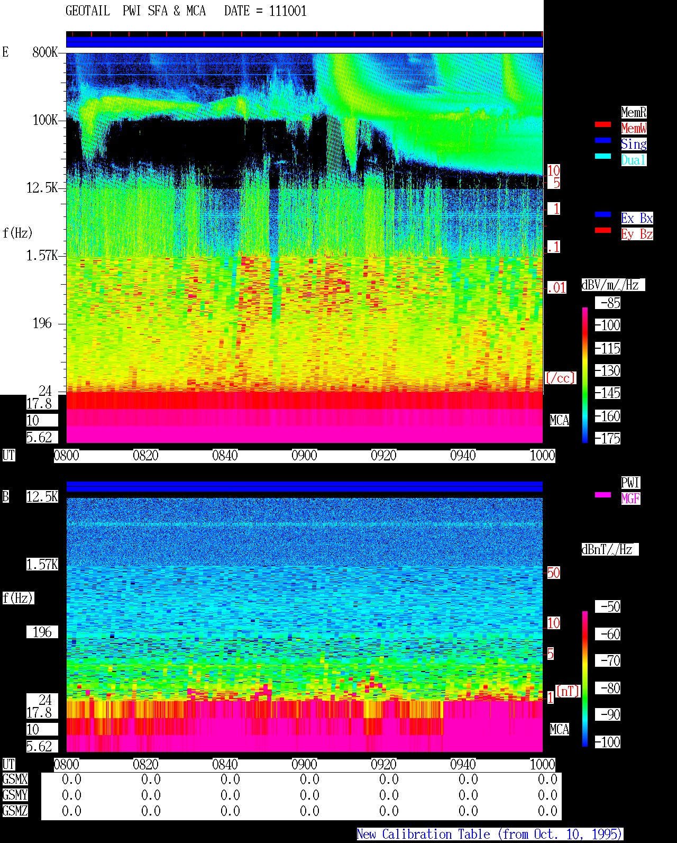
Task: Click "1000" on the B panel time axis
Action: (x=543, y=765)
